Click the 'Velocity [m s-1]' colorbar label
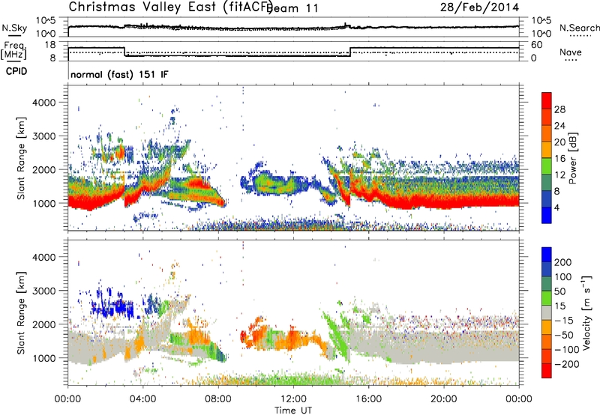The image size is (600, 415). pos(586,312)
